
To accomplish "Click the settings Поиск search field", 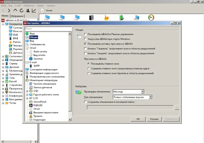I will tap(48, 29).
